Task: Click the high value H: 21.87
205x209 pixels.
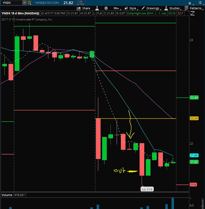Action: (85, 13)
